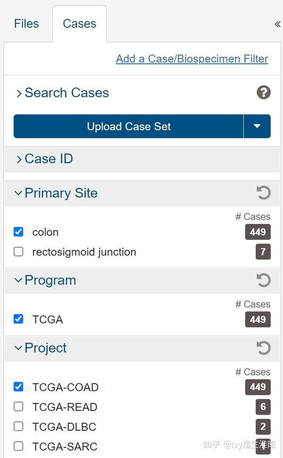This screenshot has height=458, width=283.
Task: Select the Cases tab
Action: click(x=79, y=24)
